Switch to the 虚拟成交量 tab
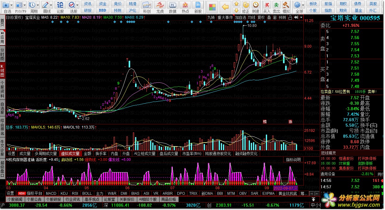 pos(70,154)
